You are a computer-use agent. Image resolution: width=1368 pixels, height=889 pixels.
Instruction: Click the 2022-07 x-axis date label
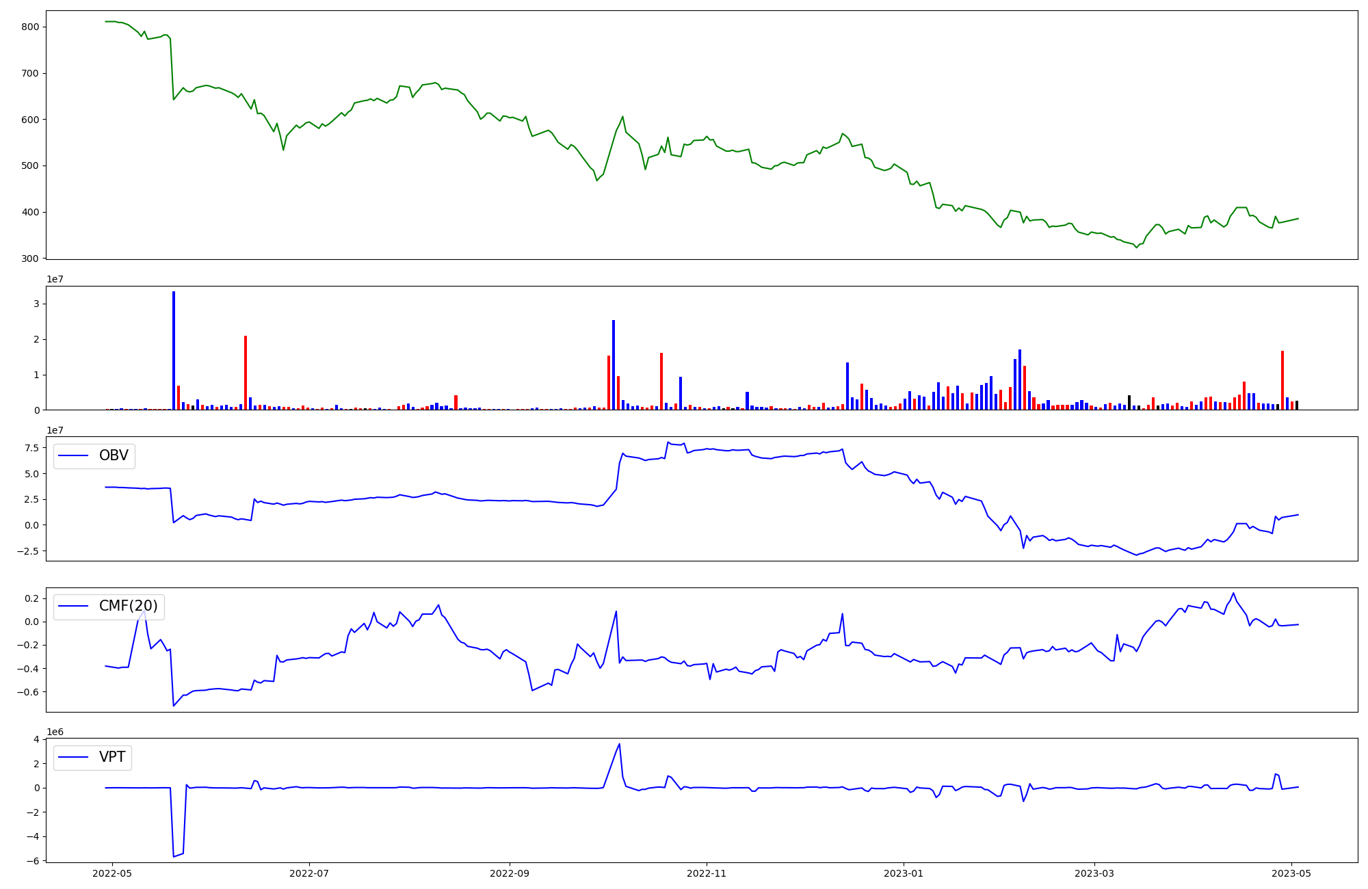309,873
